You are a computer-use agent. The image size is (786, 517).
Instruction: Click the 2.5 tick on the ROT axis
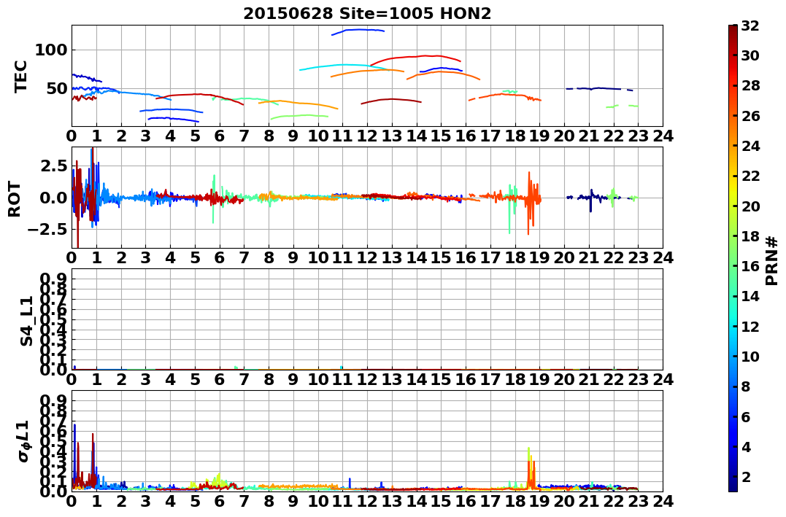click(x=53, y=166)
